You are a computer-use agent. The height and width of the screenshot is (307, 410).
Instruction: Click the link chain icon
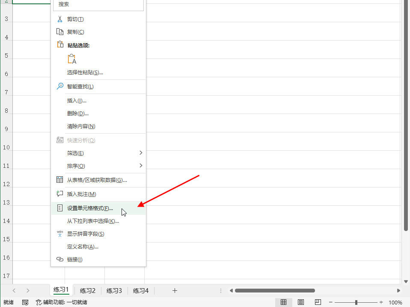60,259
